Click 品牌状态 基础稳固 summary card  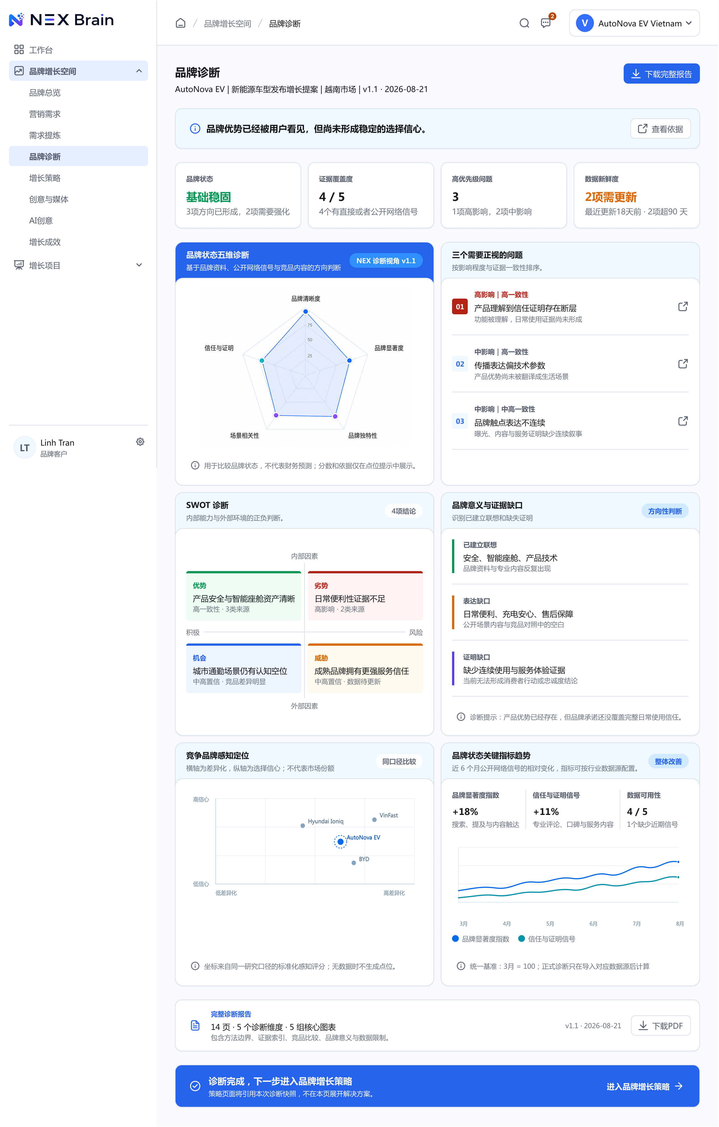pyautogui.click(x=238, y=195)
